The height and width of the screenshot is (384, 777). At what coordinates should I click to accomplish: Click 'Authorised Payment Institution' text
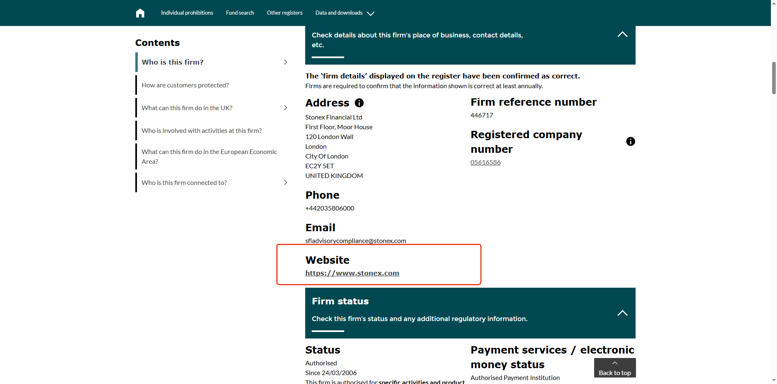pyautogui.click(x=515, y=377)
